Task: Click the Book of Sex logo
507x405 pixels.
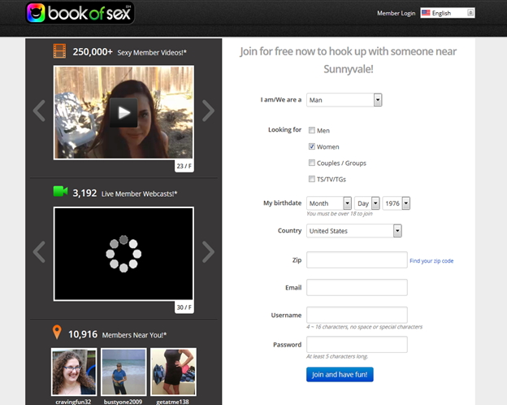Action: tap(80, 13)
